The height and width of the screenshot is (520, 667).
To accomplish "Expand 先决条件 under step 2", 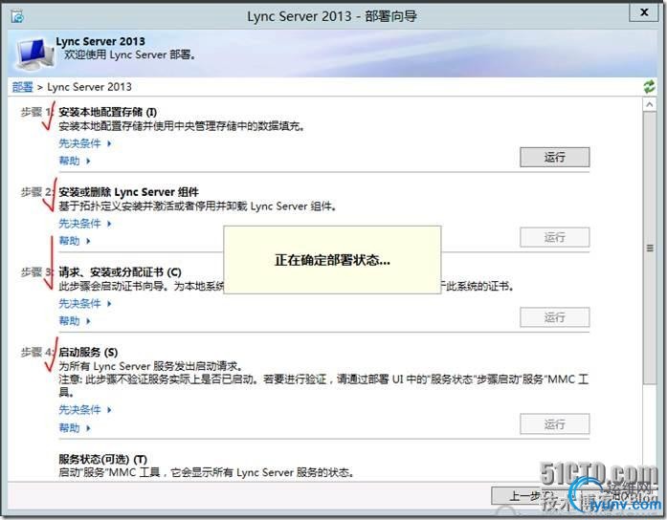I will coord(84,224).
